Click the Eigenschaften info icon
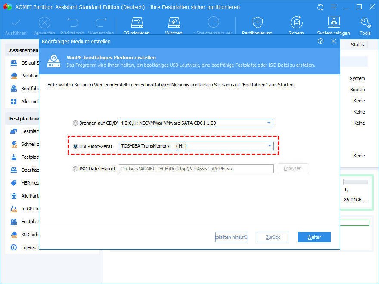Viewport: 379px width, 284px height. pyautogui.click(x=14, y=247)
